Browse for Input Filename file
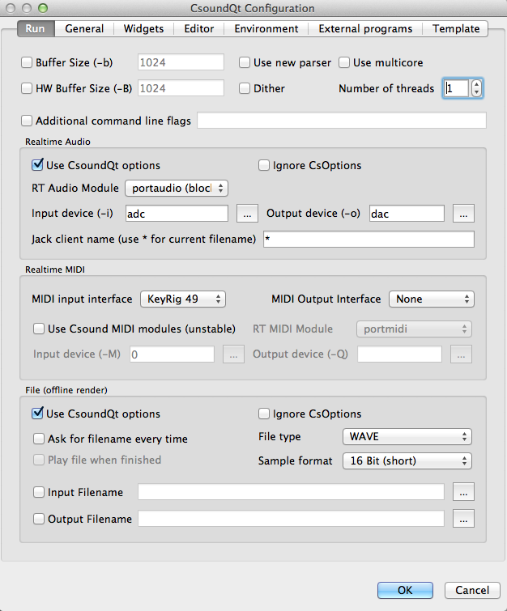 (x=463, y=492)
